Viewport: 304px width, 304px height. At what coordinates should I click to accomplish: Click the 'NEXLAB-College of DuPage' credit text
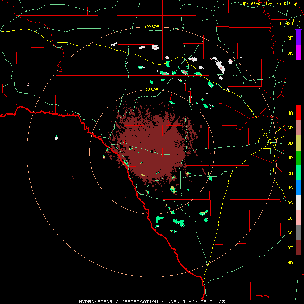pyautogui.click(x=270, y=4)
